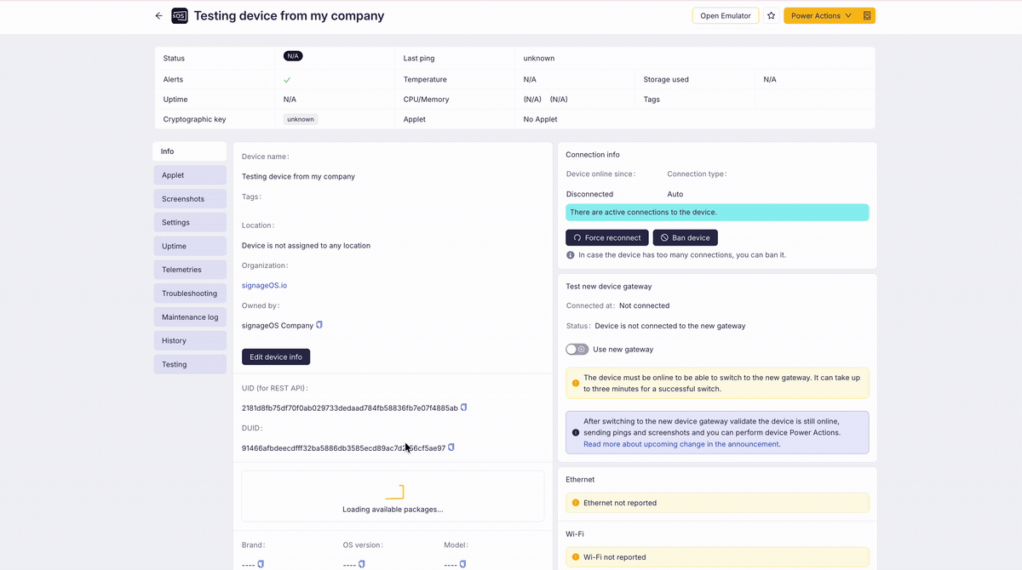Toggle the Use new gateway switch
This screenshot has width=1022, height=570.
[577, 349]
